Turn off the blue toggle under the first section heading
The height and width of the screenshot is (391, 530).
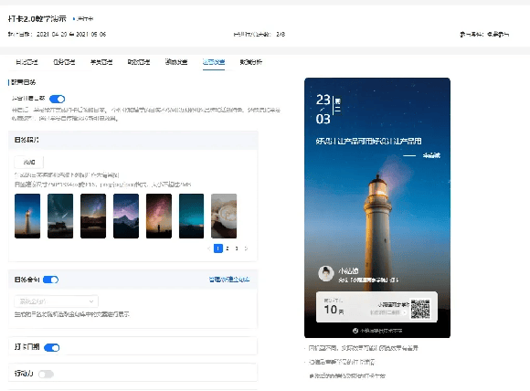click(x=58, y=99)
